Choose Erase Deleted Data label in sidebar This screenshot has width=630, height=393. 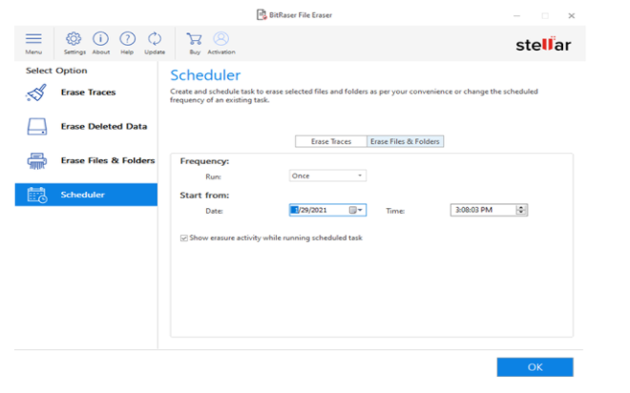(104, 127)
